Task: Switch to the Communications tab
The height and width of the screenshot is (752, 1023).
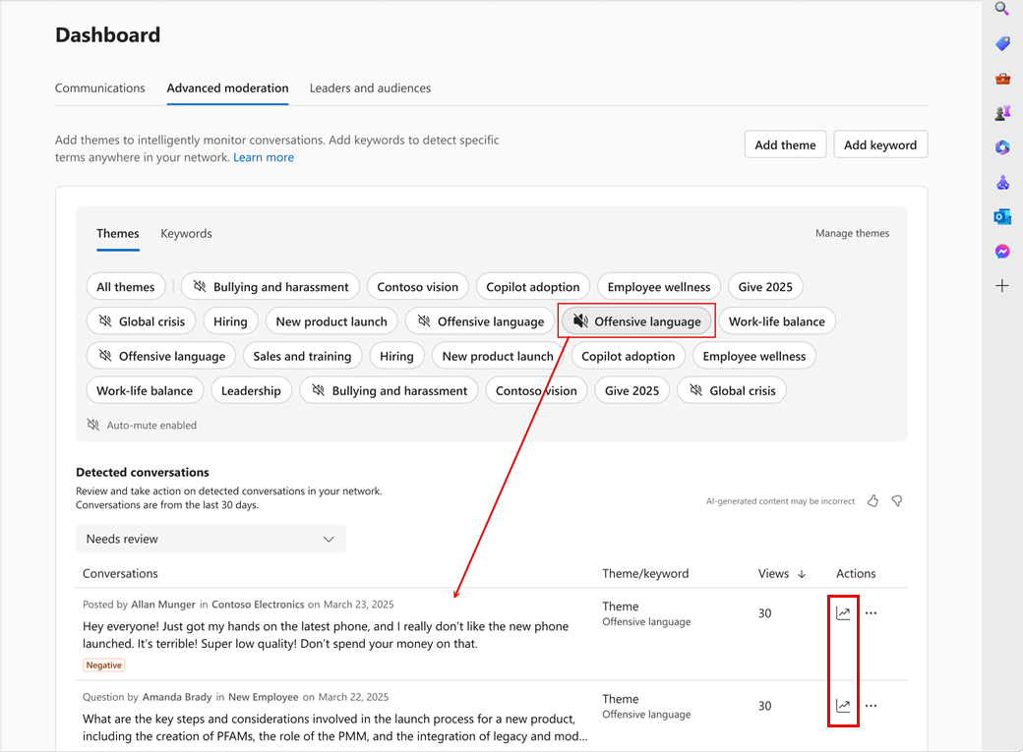Action: [x=99, y=88]
